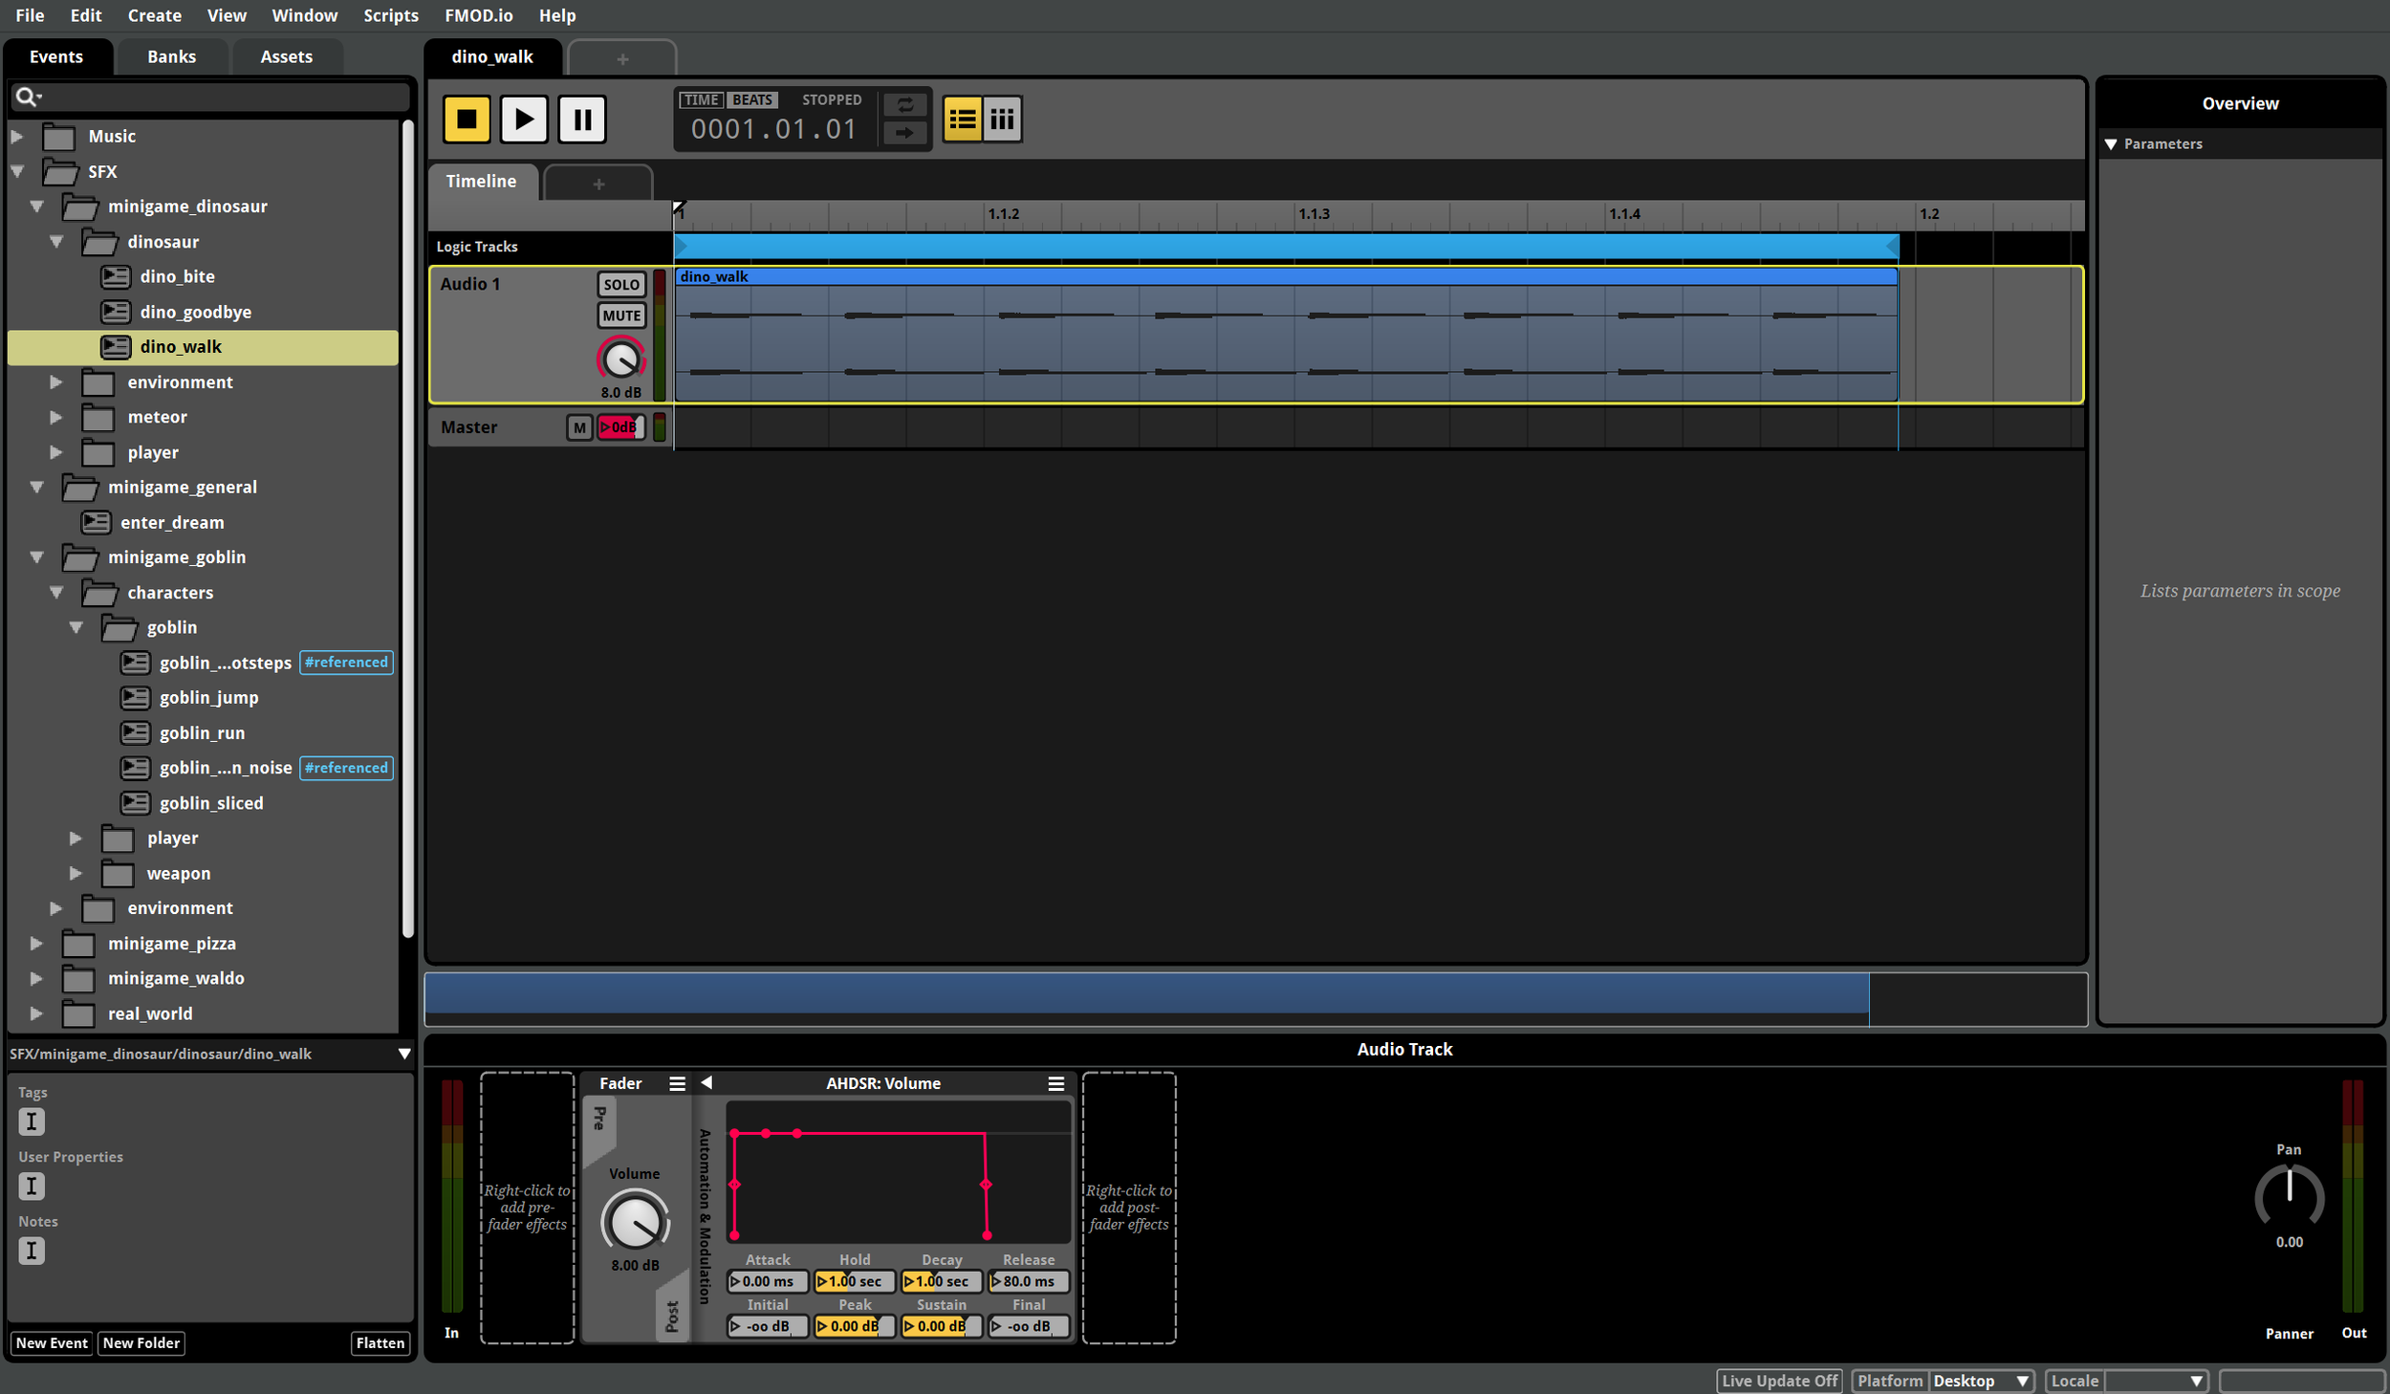Mute the Audio 1 track

pos(620,316)
